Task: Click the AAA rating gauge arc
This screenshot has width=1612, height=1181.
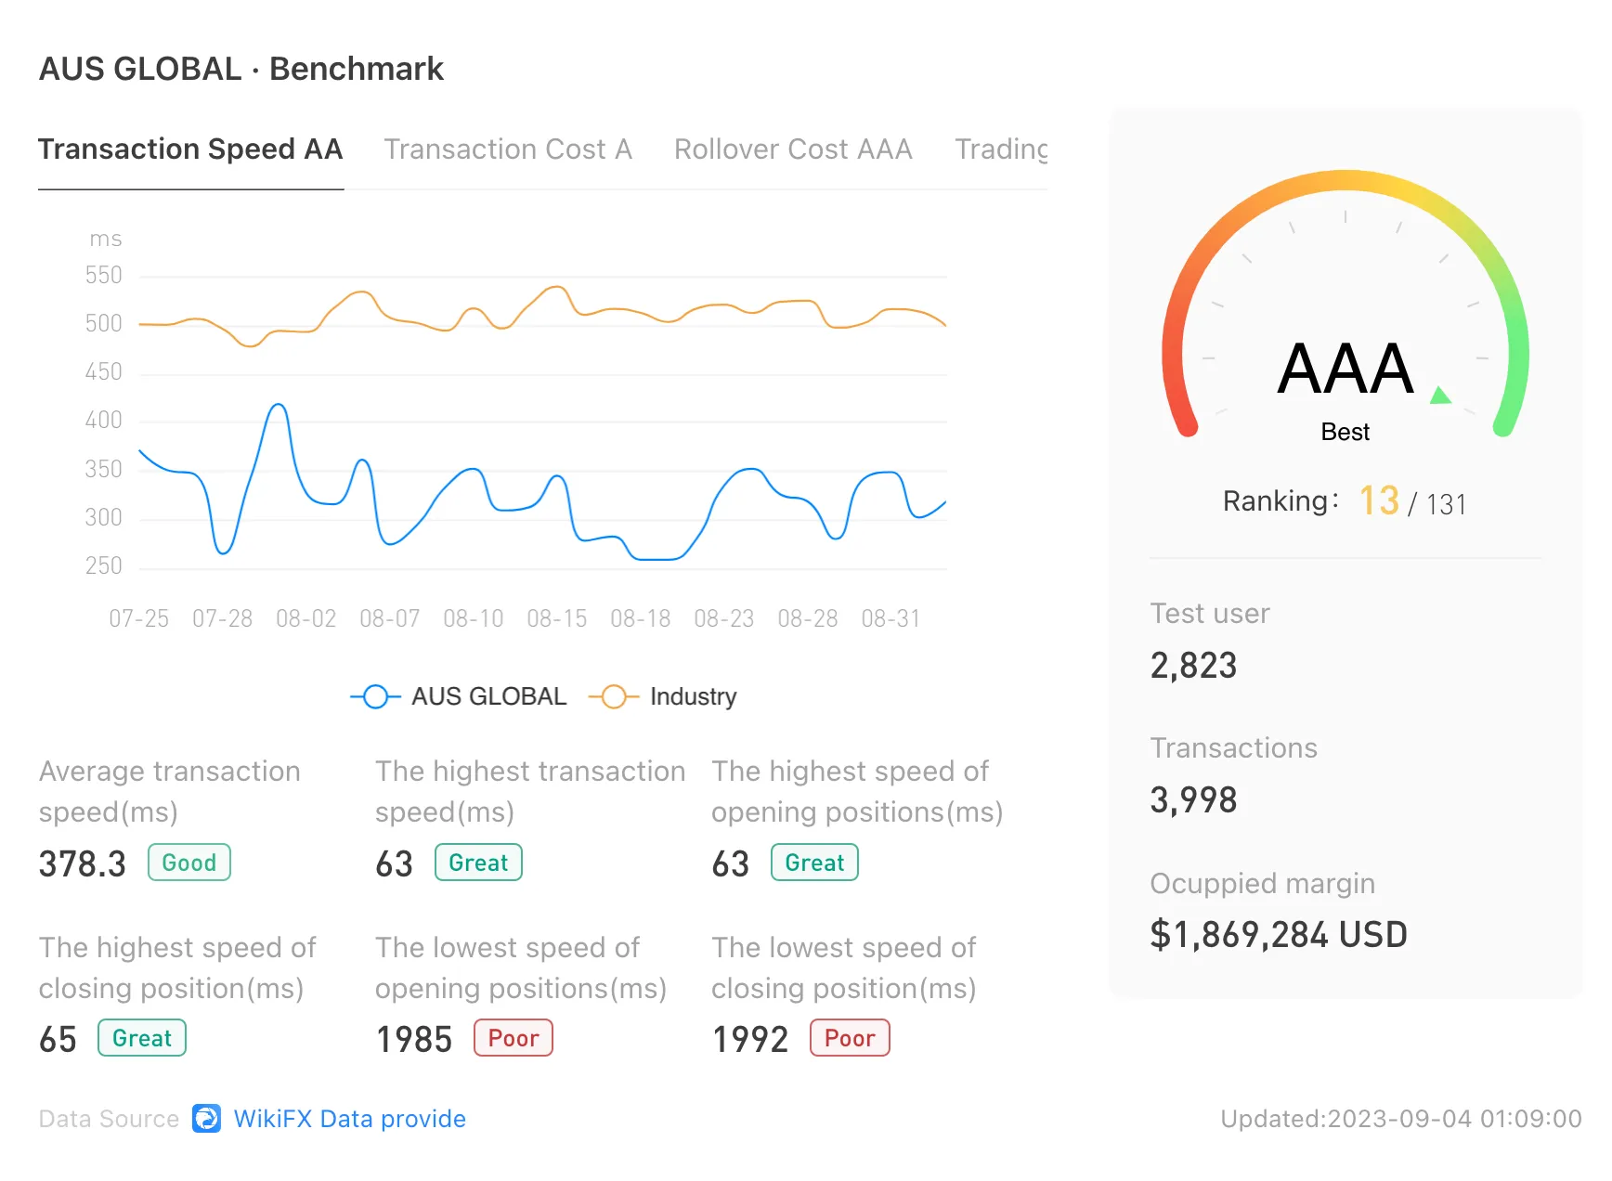Action: 1345,181
